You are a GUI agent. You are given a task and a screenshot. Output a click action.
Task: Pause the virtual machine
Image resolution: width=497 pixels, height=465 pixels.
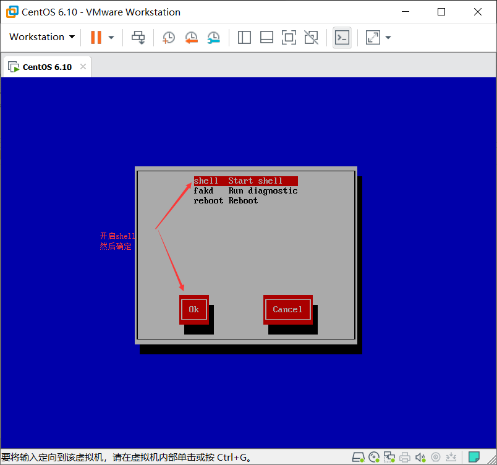pos(96,37)
